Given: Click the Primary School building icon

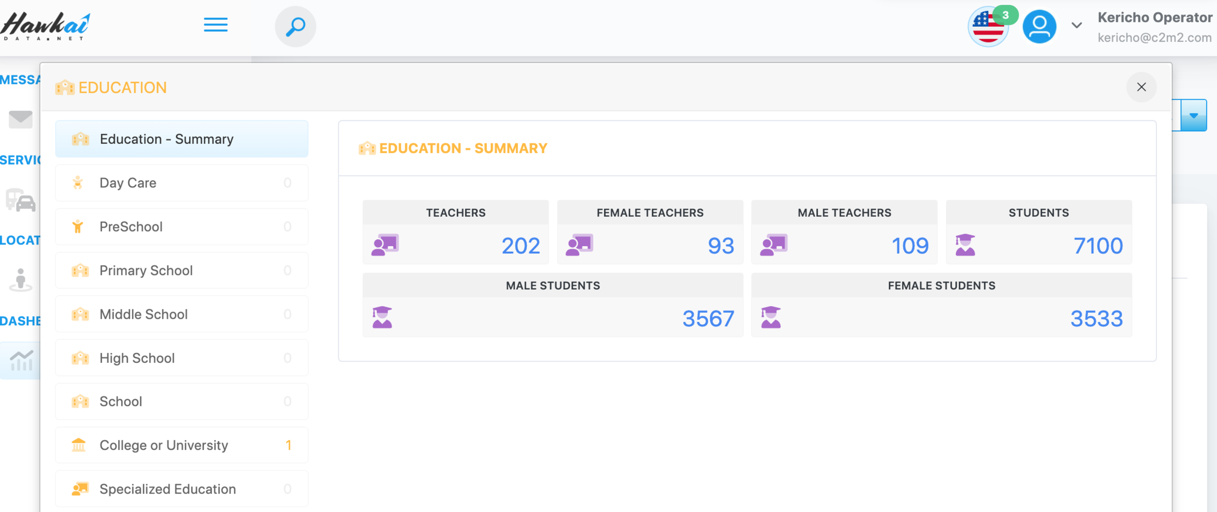Looking at the screenshot, I should click(x=80, y=270).
